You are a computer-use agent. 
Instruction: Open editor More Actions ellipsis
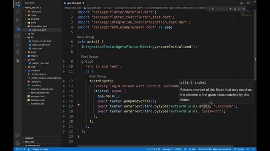tap(252, 3)
